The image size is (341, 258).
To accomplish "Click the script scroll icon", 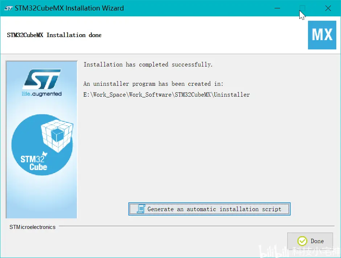I will (141, 209).
